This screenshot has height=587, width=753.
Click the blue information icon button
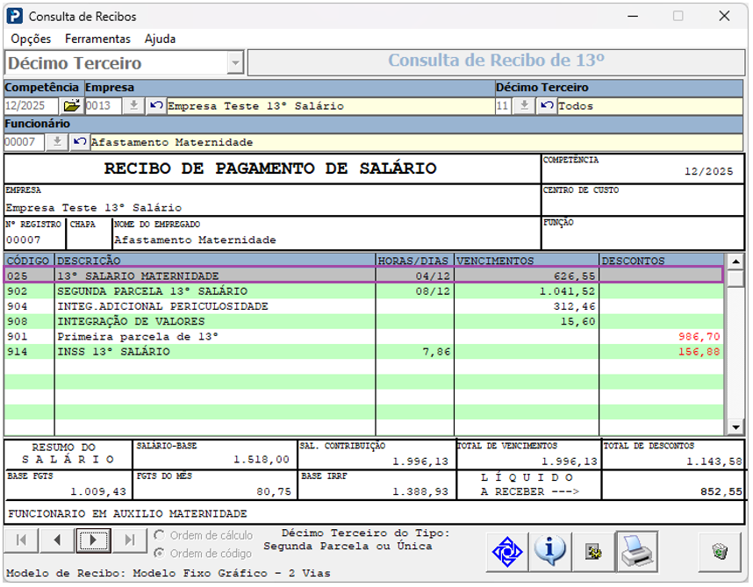(550, 552)
